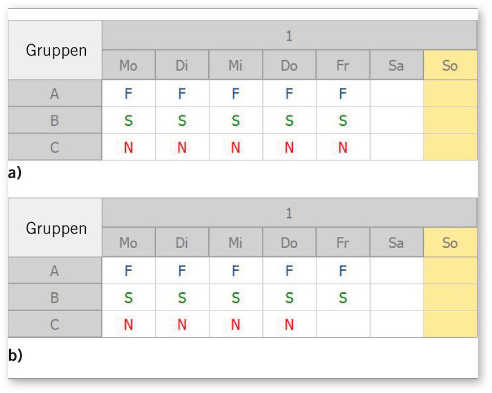Click Monday F shift cell in table a)
Image resolution: width=492 pixels, height=393 pixels.
coord(128,94)
